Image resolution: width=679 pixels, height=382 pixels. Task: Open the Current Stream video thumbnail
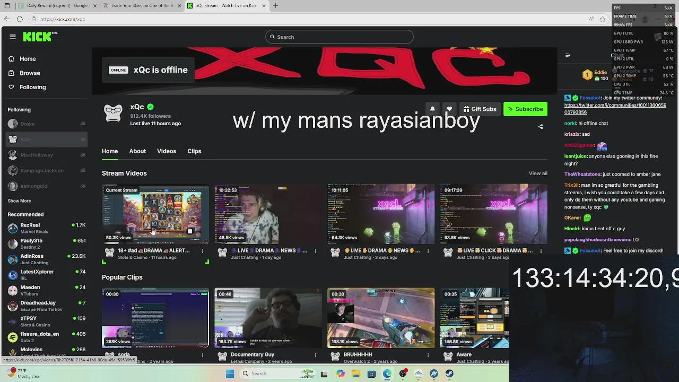coord(155,214)
